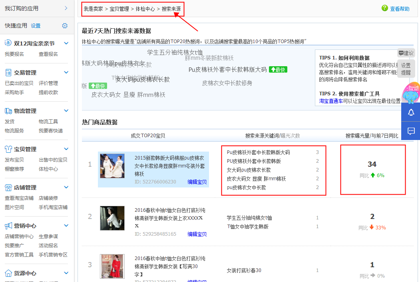
Task: Click the 建议 feedback icon button
Action: [406, 53]
